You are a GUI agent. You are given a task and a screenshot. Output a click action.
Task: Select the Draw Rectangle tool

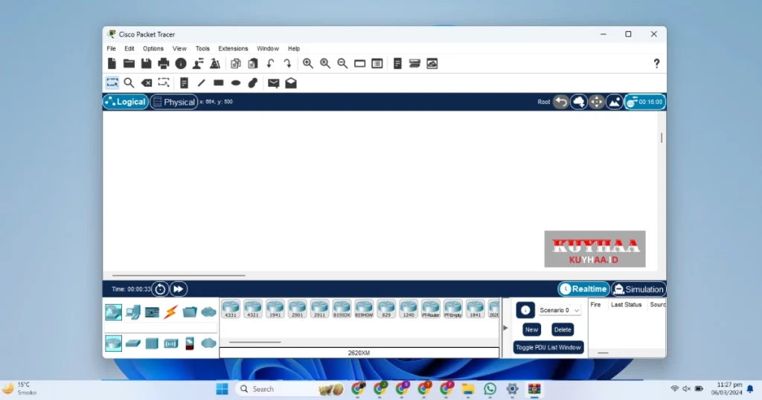click(219, 83)
